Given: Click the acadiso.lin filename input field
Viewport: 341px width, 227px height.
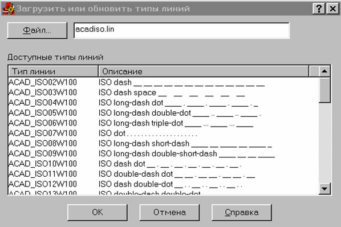Looking at the screenshot, I should (181, 31).
